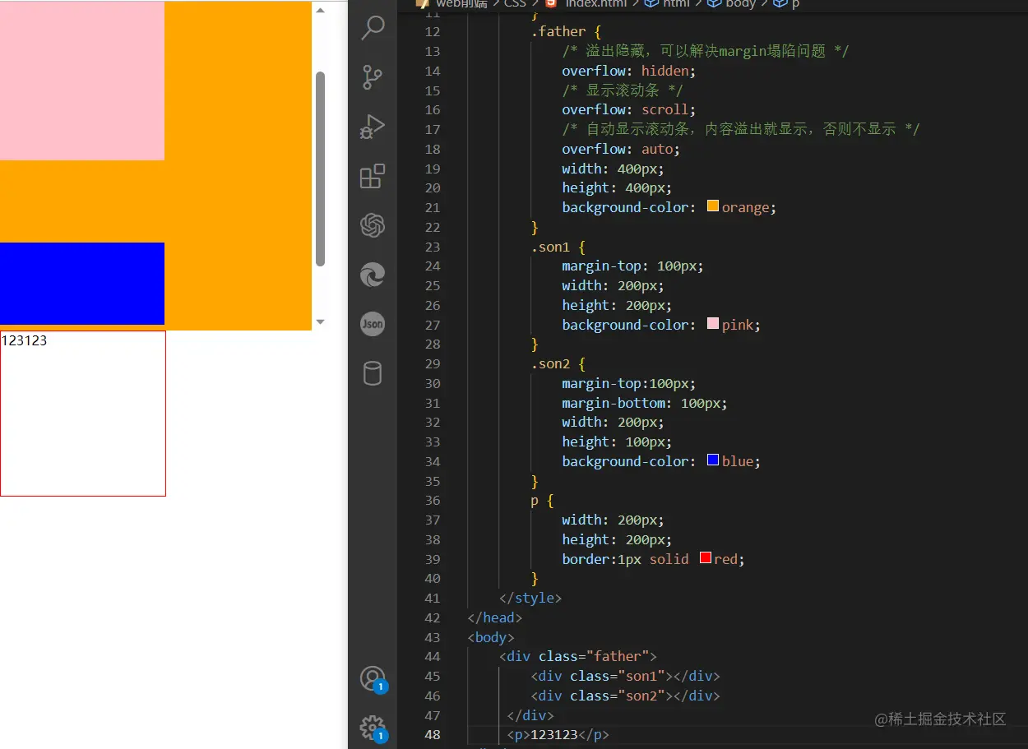Click the div class="father" line
This screenshot has height=749, width=1028.
[x=578, y=656]
